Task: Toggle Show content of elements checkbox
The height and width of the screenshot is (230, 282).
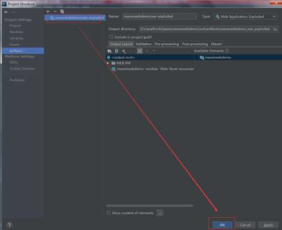Action: click(x=109, y=213)
